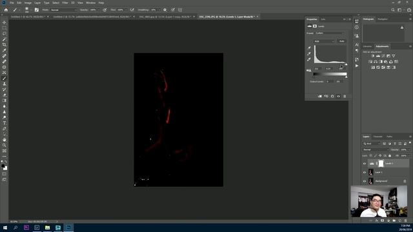Switch to the Info tab in Properties panel
413x232 pixels.
pyautogui.click(x=323, y=19)
